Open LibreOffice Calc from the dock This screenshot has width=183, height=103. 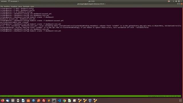69,100
